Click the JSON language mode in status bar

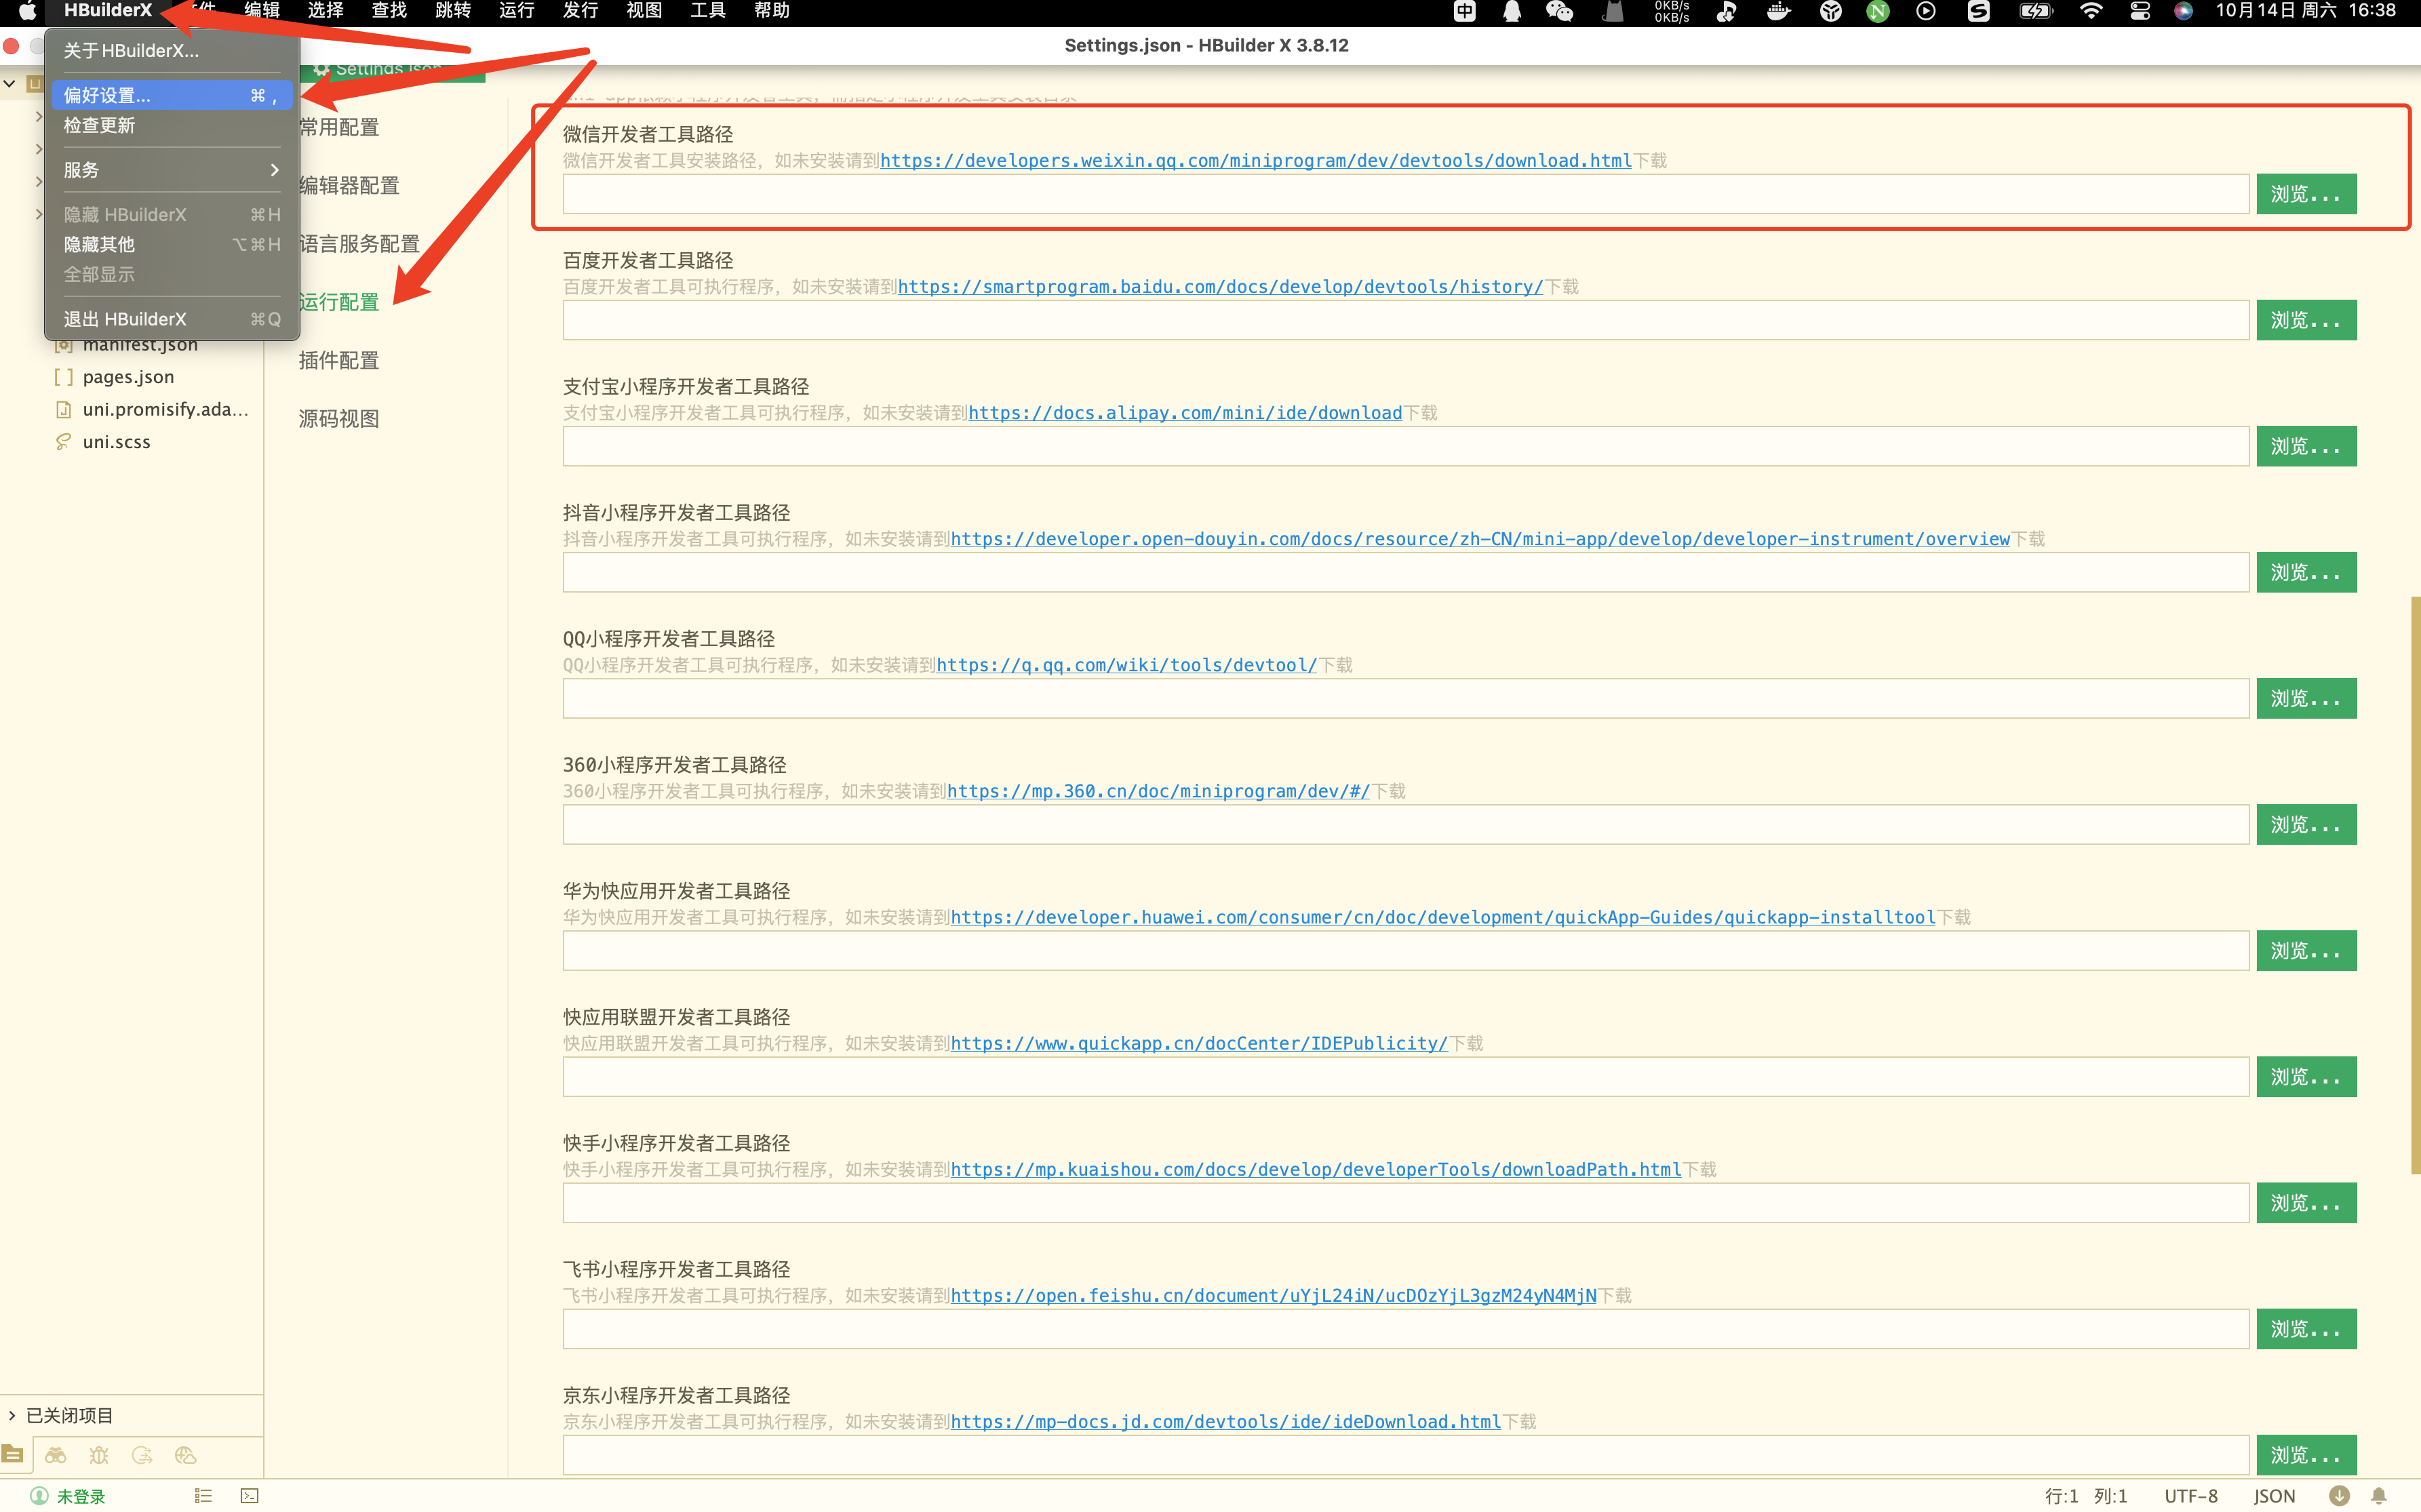[2274, 1496]
